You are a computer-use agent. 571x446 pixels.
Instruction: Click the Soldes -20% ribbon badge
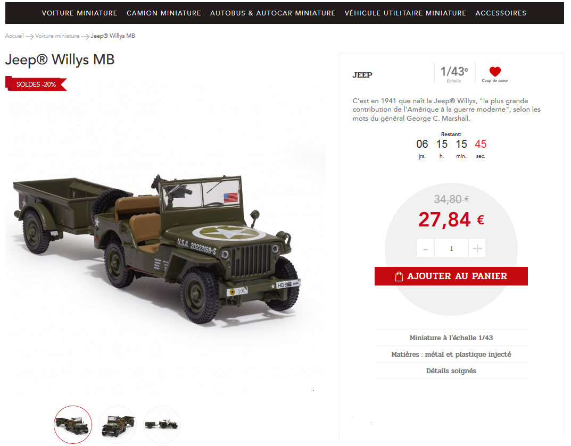(36, 83)
